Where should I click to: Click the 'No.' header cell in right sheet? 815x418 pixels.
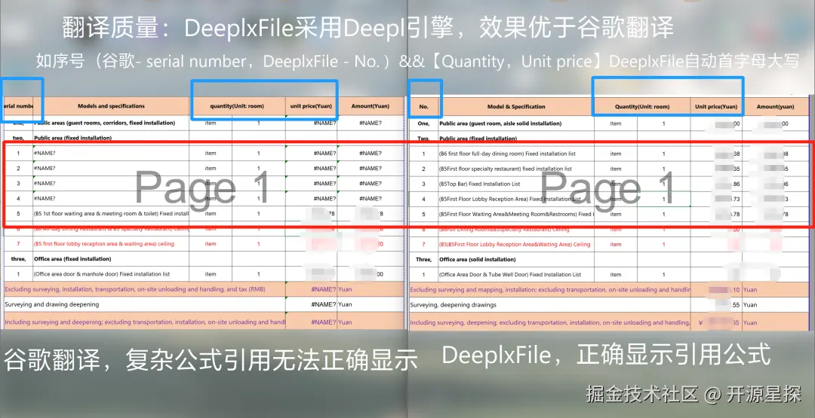423,106
